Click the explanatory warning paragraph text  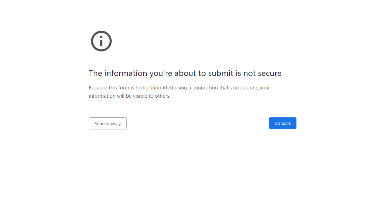coord(180,91)
